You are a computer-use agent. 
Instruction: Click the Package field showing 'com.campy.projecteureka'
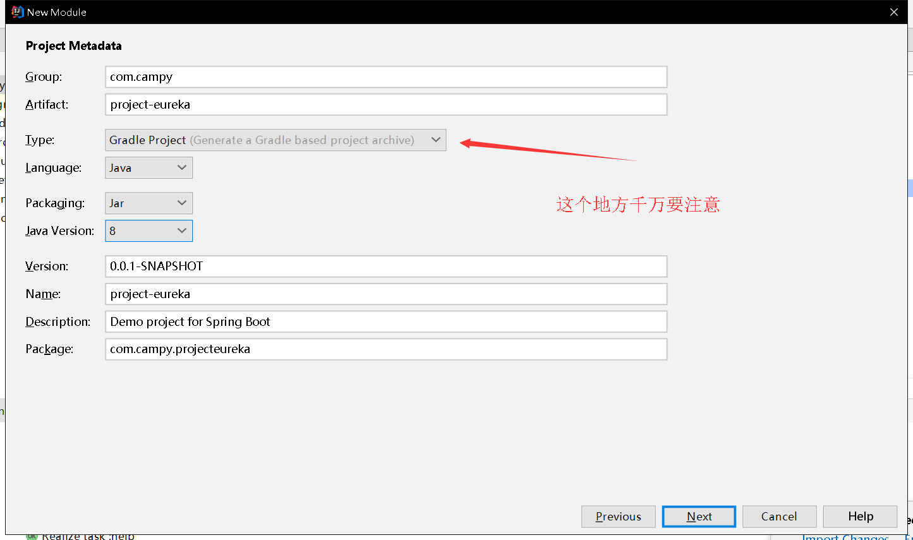click(x=385, y=349)
